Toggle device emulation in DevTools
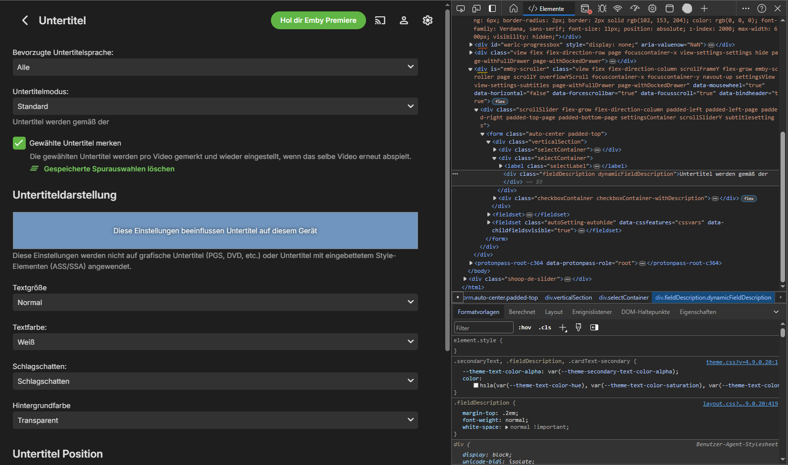788x465 pixels. click(x=476, y=8)
